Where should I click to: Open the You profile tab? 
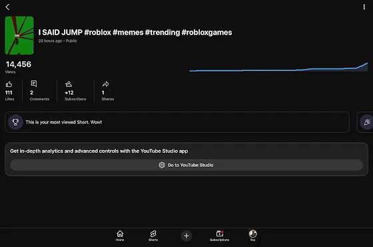click(252, 236)
